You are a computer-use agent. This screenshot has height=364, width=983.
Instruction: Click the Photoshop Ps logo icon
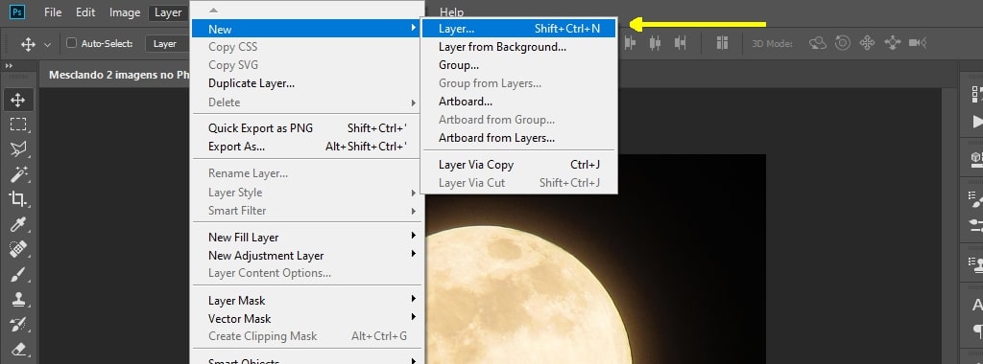pyautogui.click(x=17, y=11)
